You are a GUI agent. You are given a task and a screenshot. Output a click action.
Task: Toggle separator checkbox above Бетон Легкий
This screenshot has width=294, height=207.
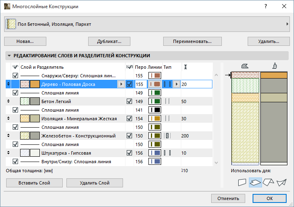(15, 93)
